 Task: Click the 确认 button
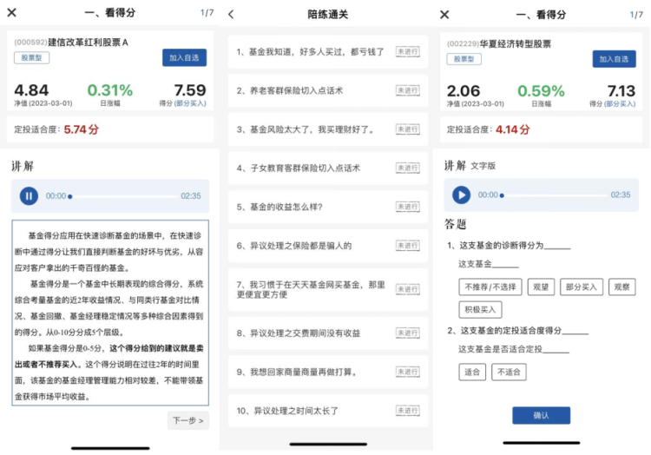point(541,415)
